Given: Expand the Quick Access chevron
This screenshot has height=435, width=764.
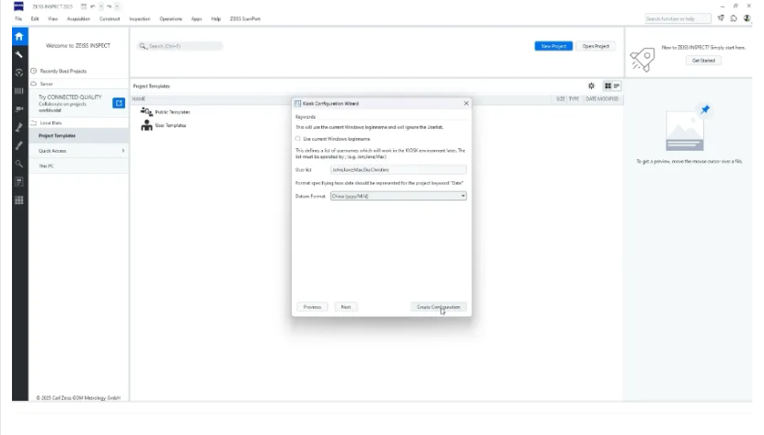Looking at the screenshot, I should 122,151.
